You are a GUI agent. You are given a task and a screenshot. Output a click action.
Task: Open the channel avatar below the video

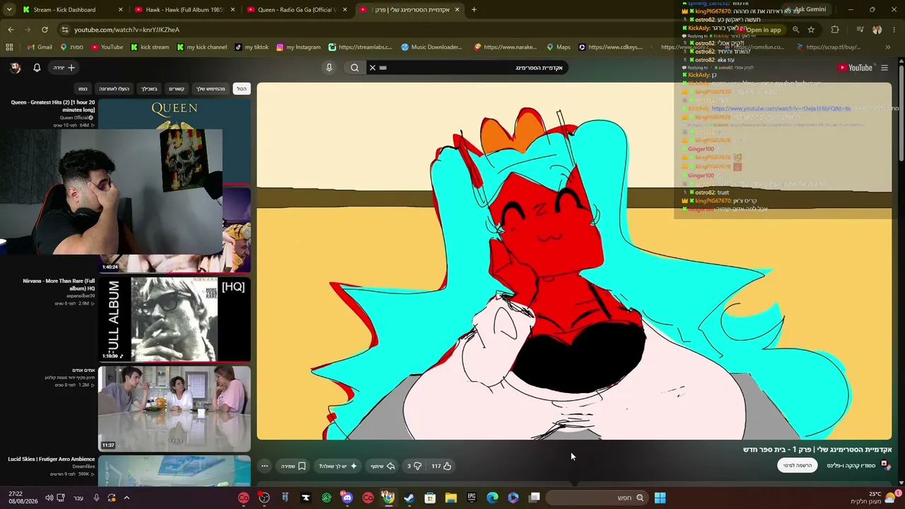point(884,465)
